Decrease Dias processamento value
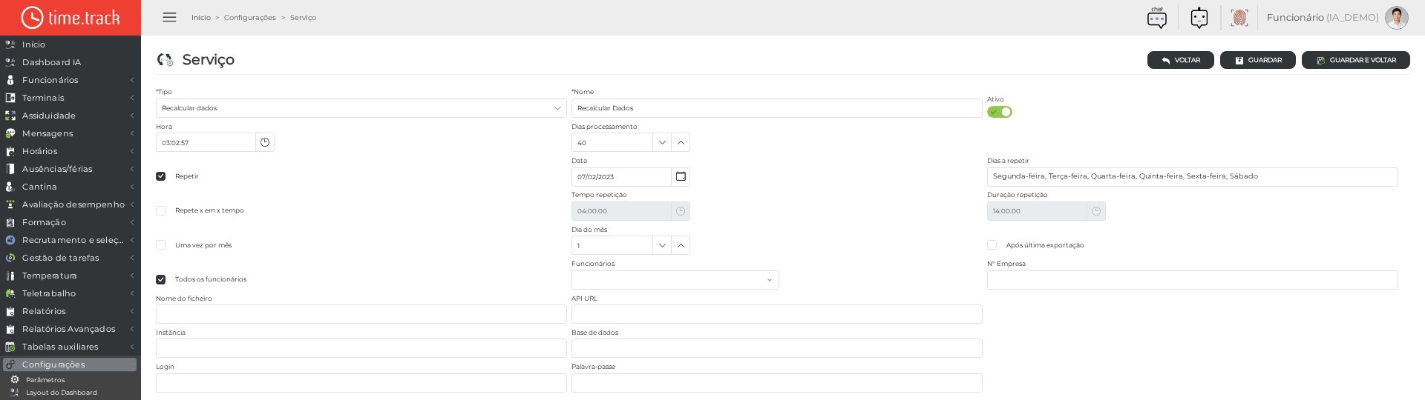 click(662, 142)
